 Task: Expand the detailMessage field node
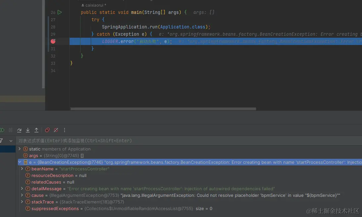point(22,189)
